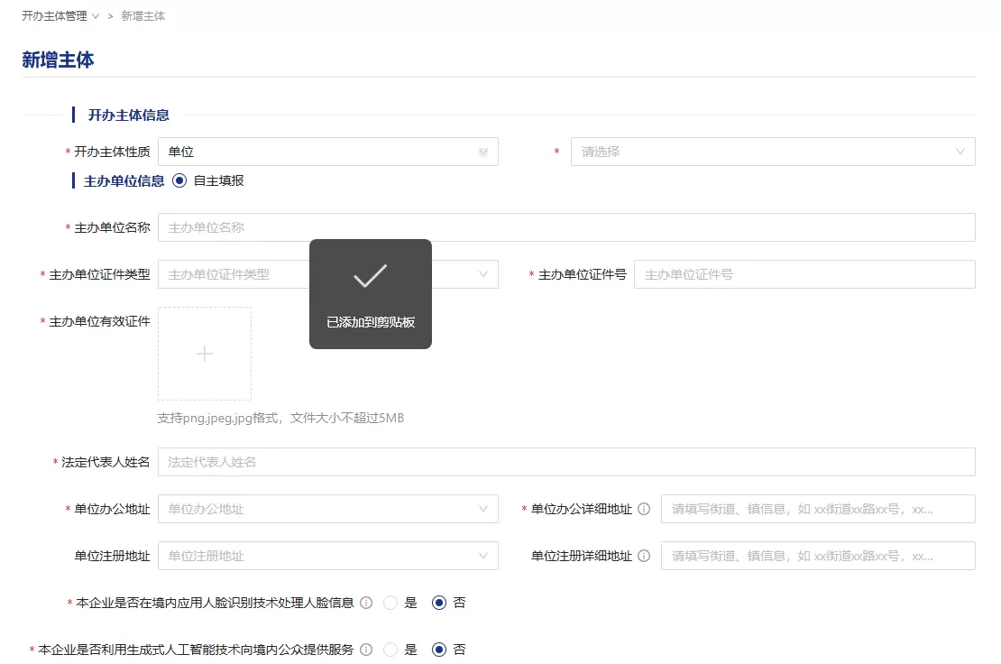Click the plus icon to upload 主办单位有效证件
This screenshot has height=664, width=1001.
click(204, 352)
